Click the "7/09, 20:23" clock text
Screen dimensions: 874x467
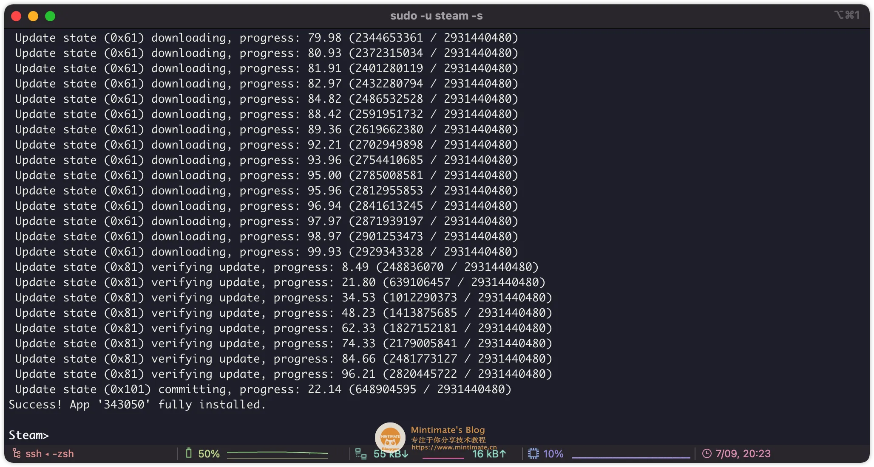point(743,453)
